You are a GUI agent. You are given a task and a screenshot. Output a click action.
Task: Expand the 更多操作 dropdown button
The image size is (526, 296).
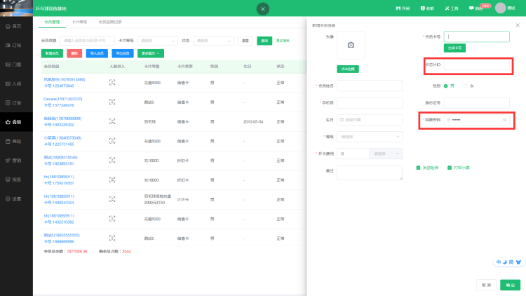click(x=151, y=53)
